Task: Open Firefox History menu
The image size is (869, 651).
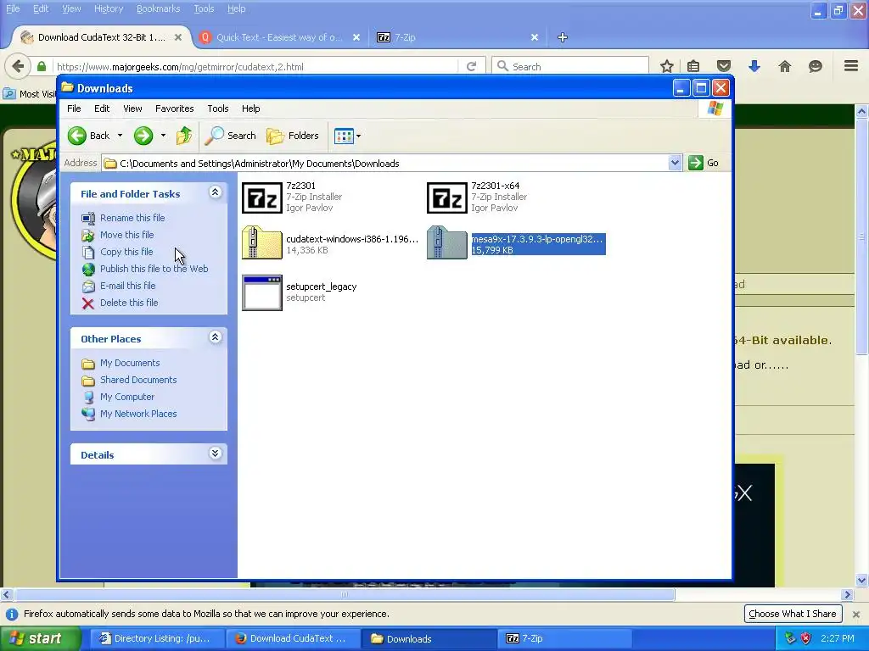Action: tap(108, 8)
